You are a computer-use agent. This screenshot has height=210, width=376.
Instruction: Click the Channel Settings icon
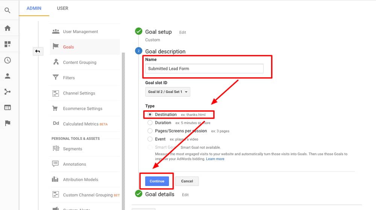56,93
